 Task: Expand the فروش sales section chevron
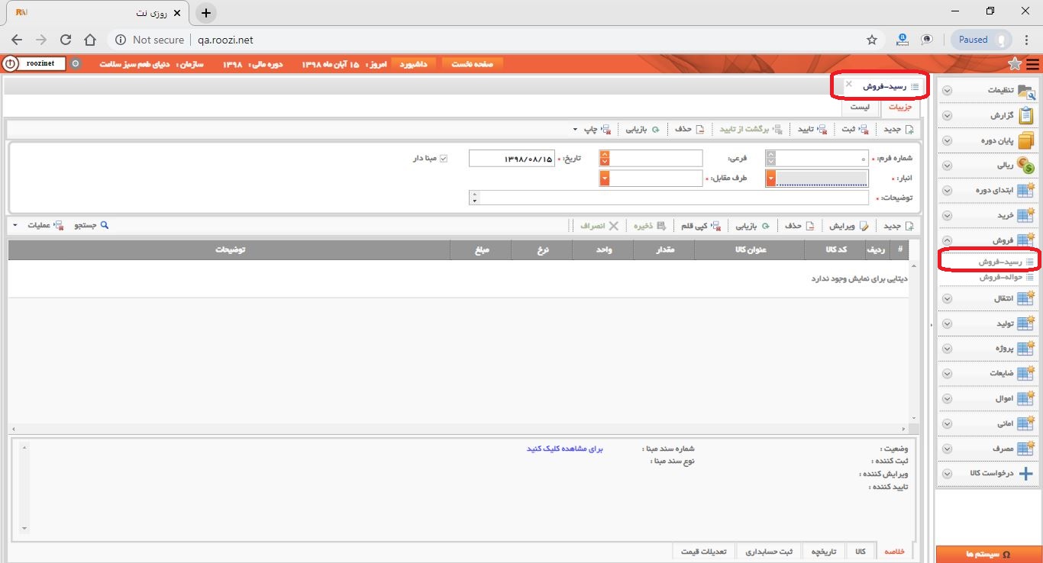click(x=948, y=240)
